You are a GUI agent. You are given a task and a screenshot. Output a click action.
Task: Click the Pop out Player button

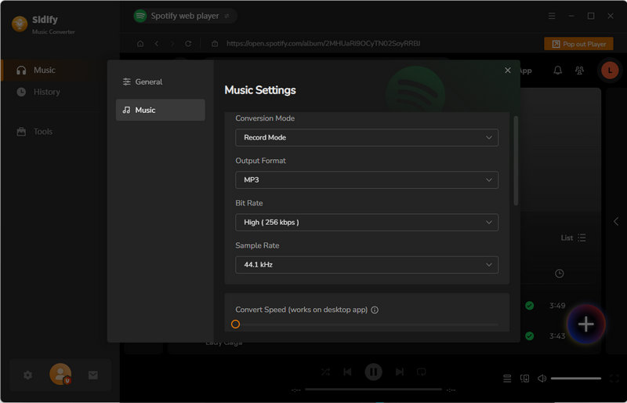click(x=578, y=44)
